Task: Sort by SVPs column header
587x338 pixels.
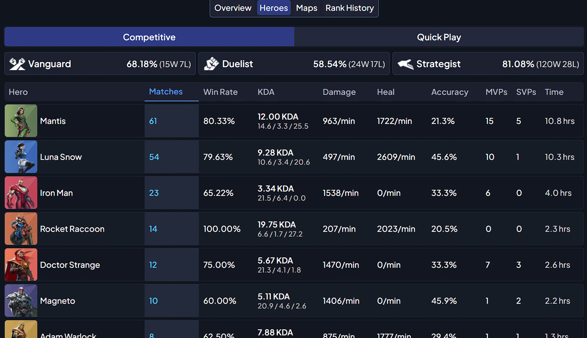Action: point(526,92)
